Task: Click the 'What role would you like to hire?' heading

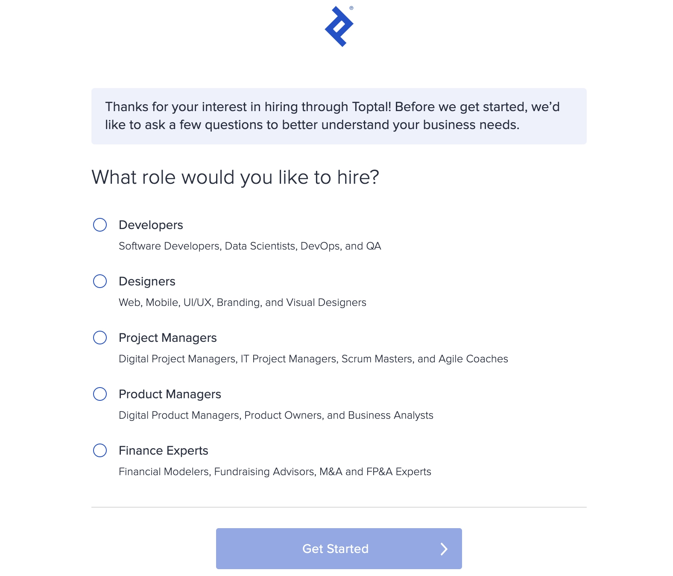Action: pos(236,177)
